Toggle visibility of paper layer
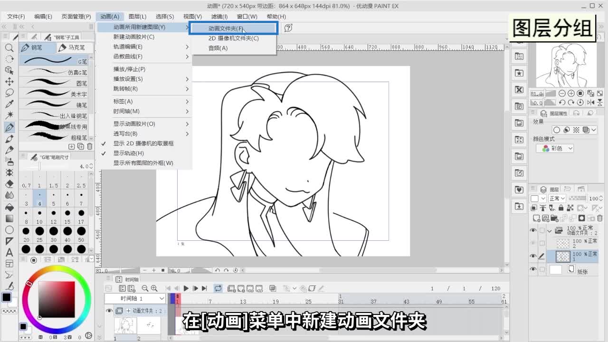 [533, 269]
